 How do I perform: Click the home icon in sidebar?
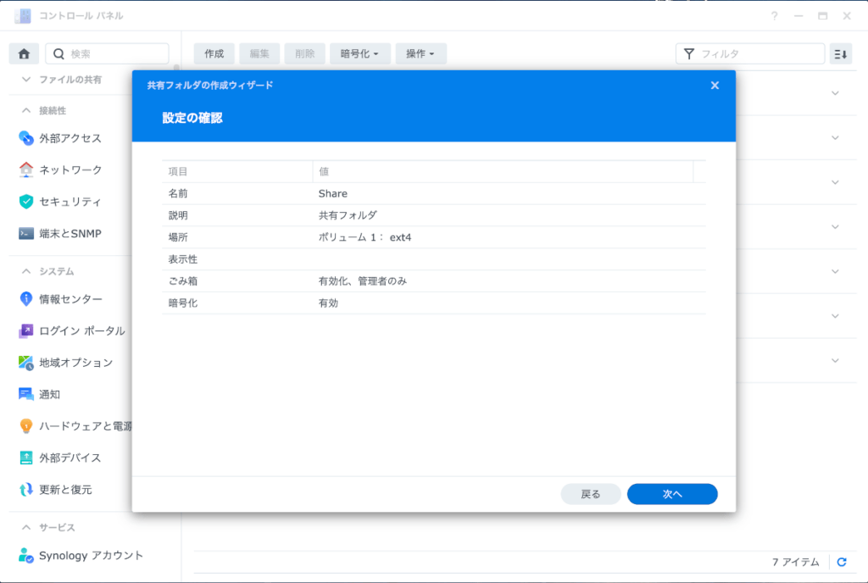[x=24, y=53]
